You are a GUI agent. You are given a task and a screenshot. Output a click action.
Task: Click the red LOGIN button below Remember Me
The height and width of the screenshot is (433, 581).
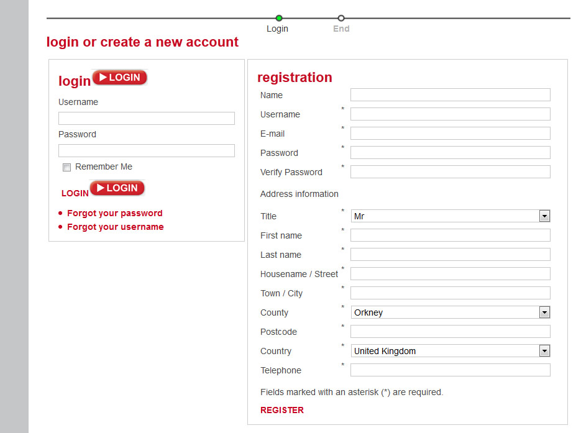[x=117, y=188]
